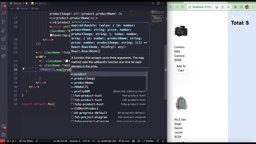Image resolution: width=256 pixels, height=144 pixels.
Task: Click the Cannon M50 camera product image
Action: point(181,31)
